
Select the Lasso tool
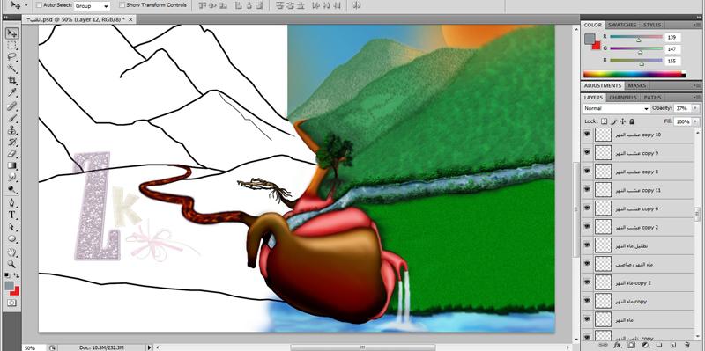(12, 57)
